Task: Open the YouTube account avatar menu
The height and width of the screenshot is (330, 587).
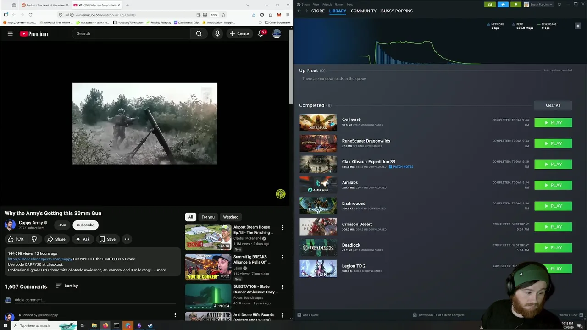Action: (277, 33)
